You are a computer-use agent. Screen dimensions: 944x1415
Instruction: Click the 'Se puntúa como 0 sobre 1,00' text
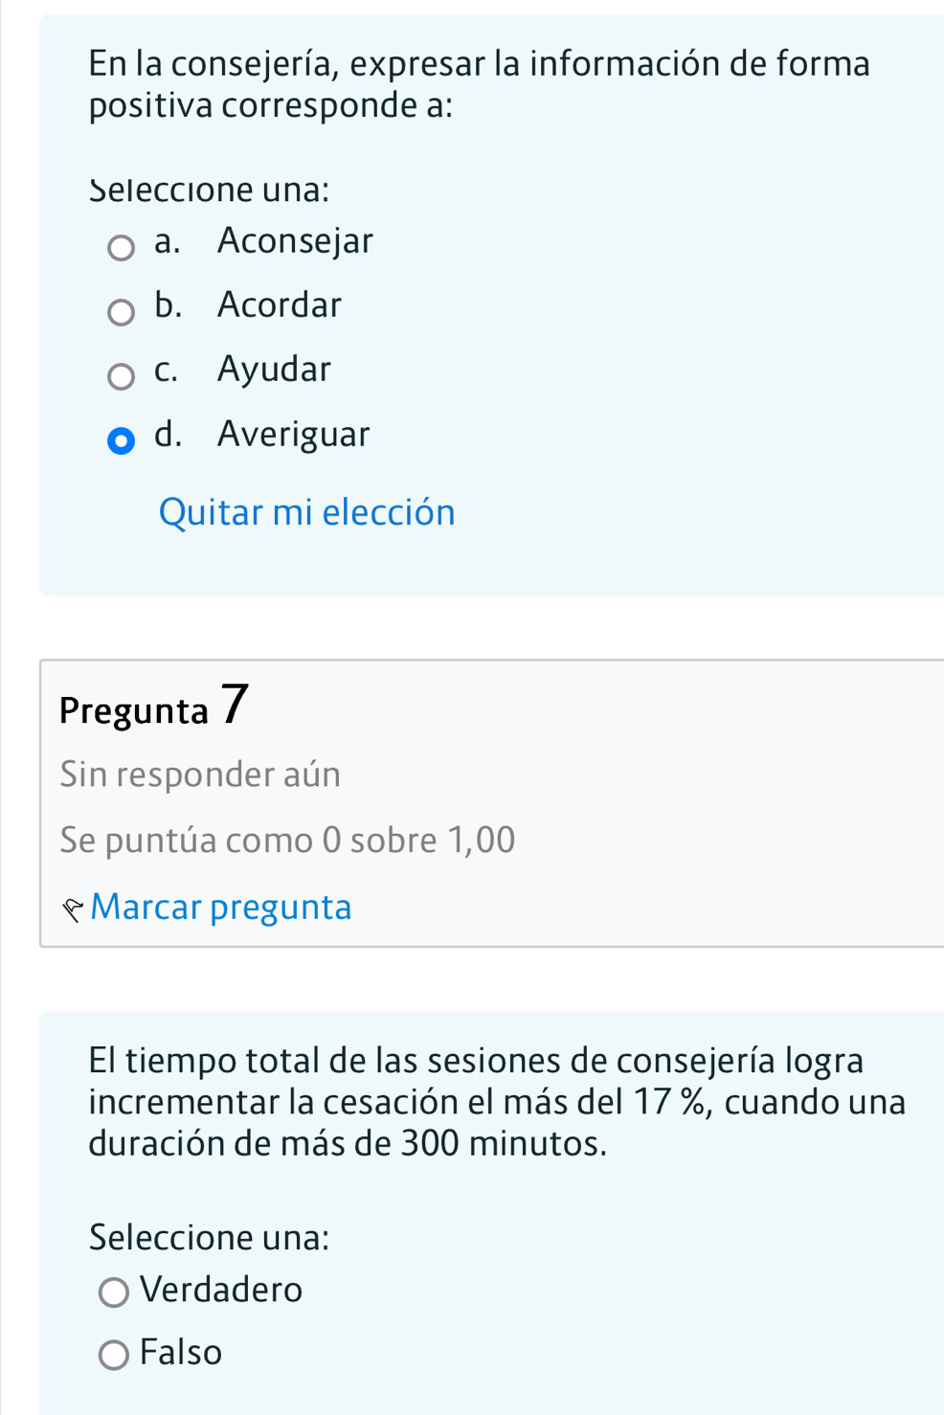pyautogui.click(x=287, y=840)
